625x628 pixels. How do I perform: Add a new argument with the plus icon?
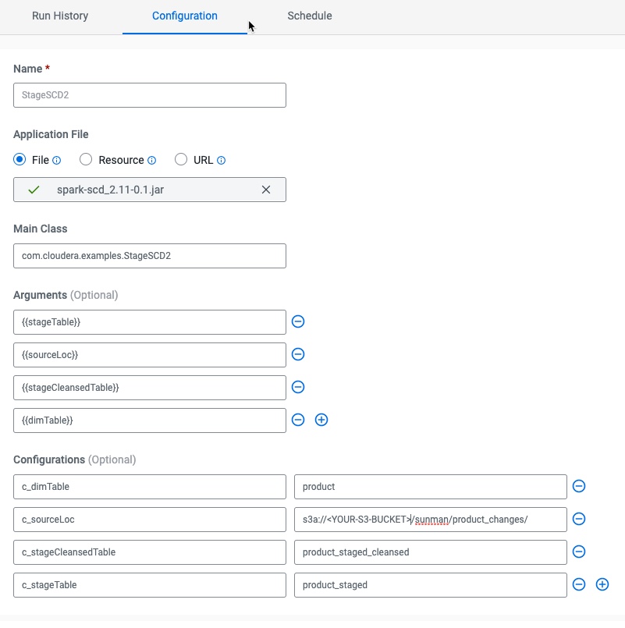[321, 420]
